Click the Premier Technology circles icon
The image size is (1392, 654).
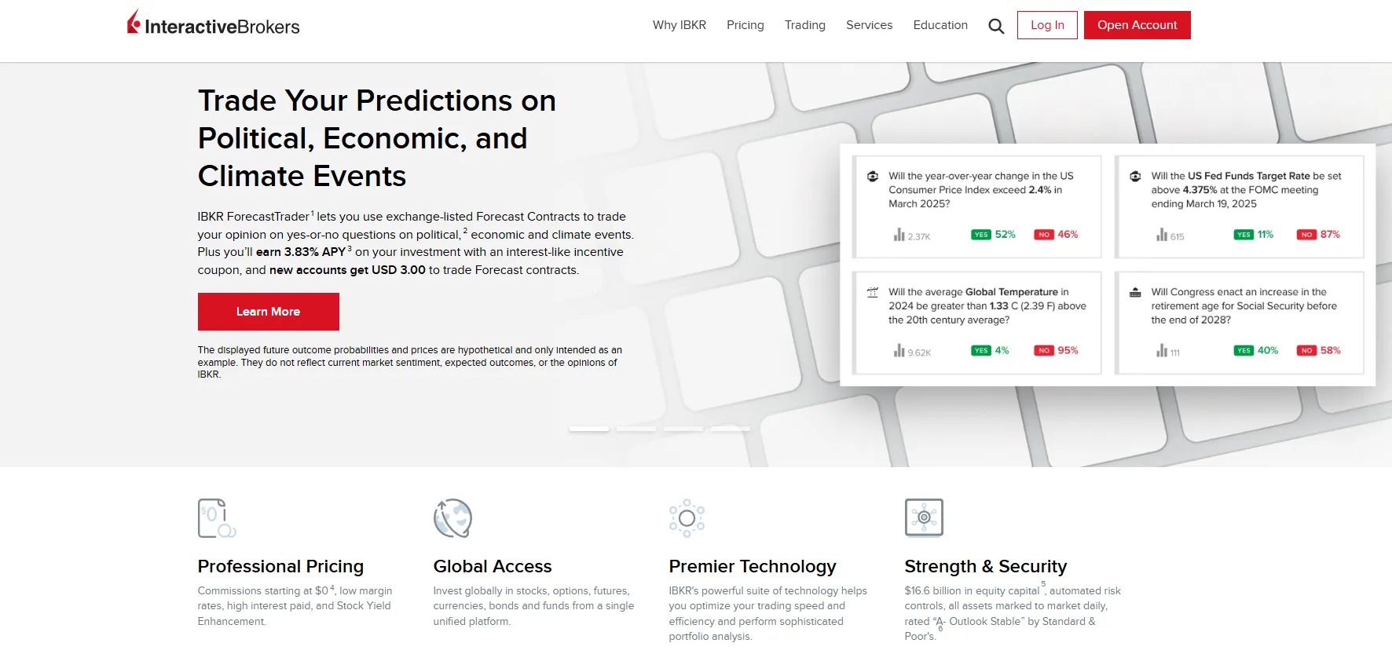[687, 518]
